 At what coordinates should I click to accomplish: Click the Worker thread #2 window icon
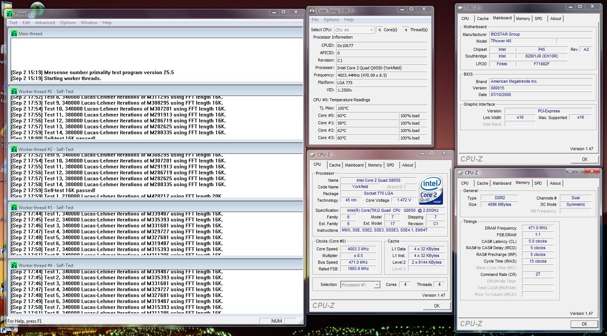[14, 149]
